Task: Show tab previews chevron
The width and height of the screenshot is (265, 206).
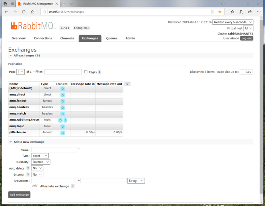Action: tap(71, 4)
